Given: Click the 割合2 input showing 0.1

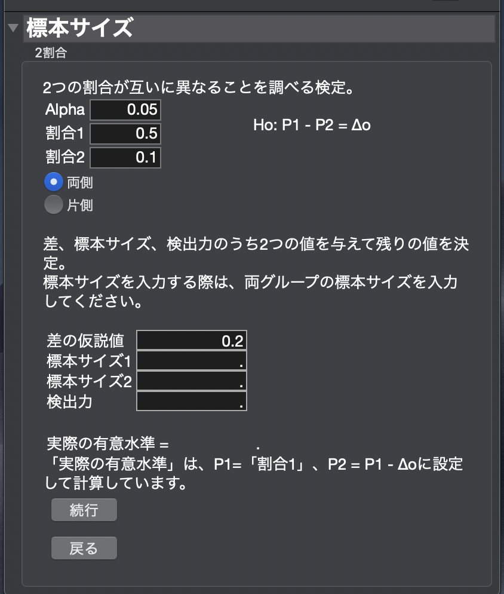Looking at the screenshot, I should pos(125,157).
